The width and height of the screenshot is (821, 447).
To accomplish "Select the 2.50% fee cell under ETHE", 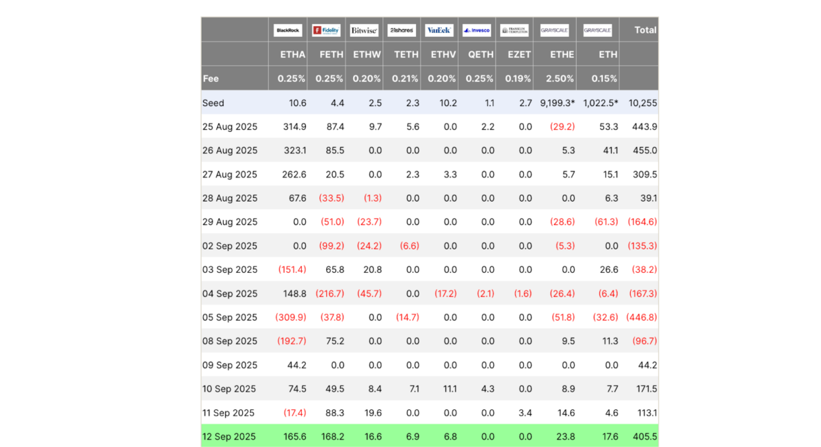I will coord(560,79).
